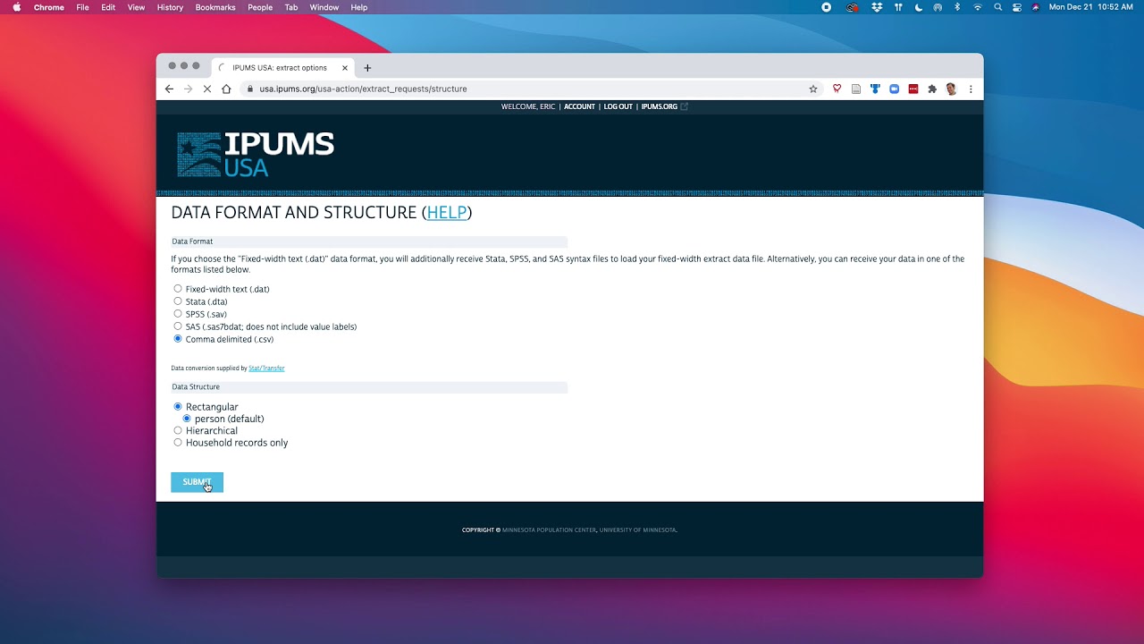This screenshot has height=644, width=1144.
Task: Open the Edit menu
Action: [108, 7]
